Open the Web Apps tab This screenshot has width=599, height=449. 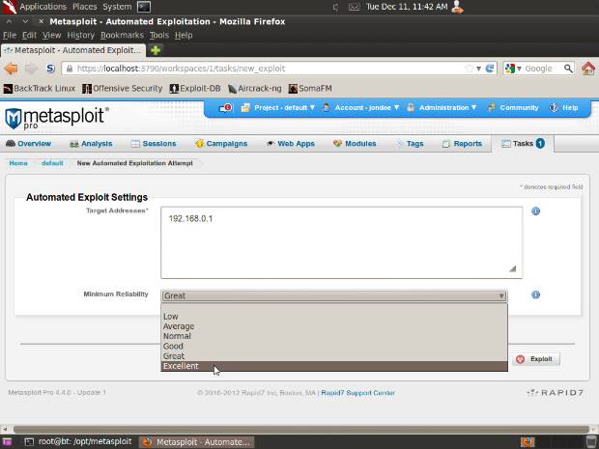point(291,144)
